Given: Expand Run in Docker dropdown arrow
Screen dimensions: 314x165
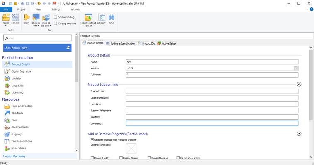Looking at the screenshot, I should point(50,26).
